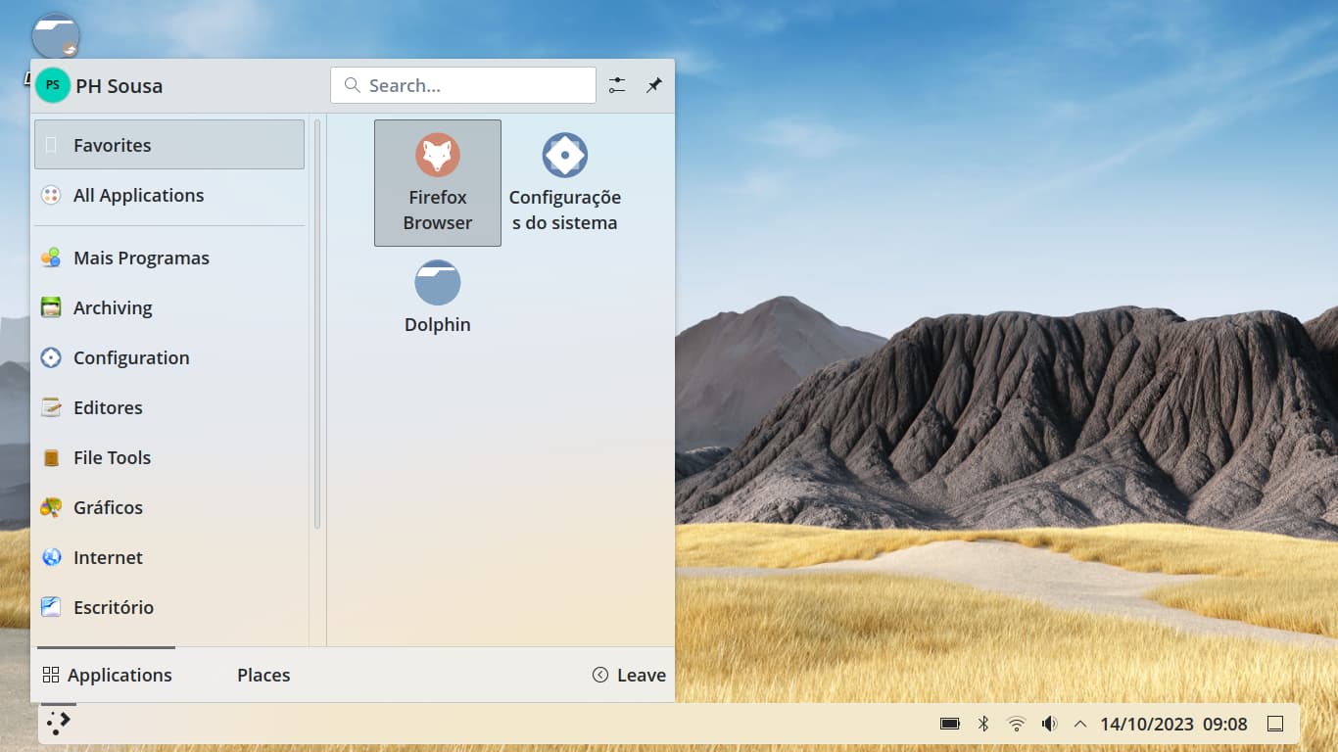Open launcher configuration sliders button

point(616,85)
